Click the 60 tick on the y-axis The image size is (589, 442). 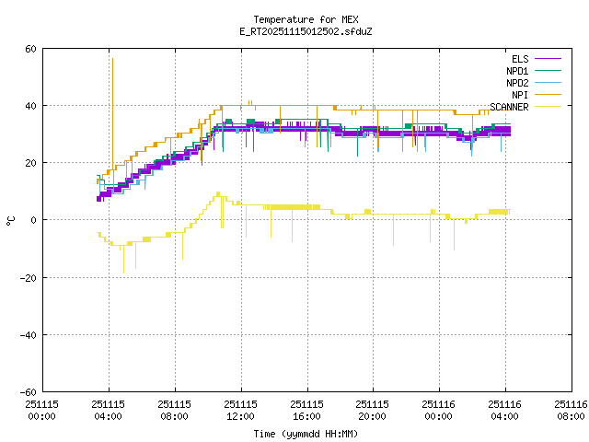[30, 50]
